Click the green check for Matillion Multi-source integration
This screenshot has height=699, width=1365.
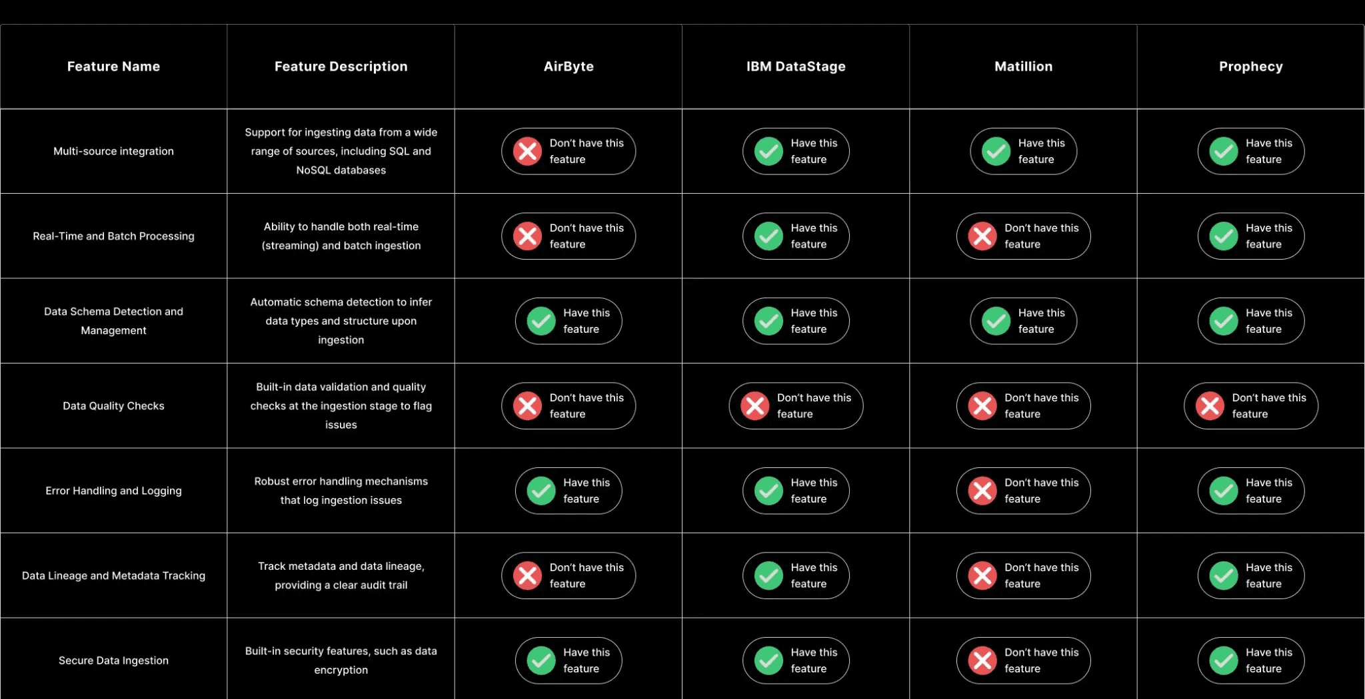tap(1023, 151)
